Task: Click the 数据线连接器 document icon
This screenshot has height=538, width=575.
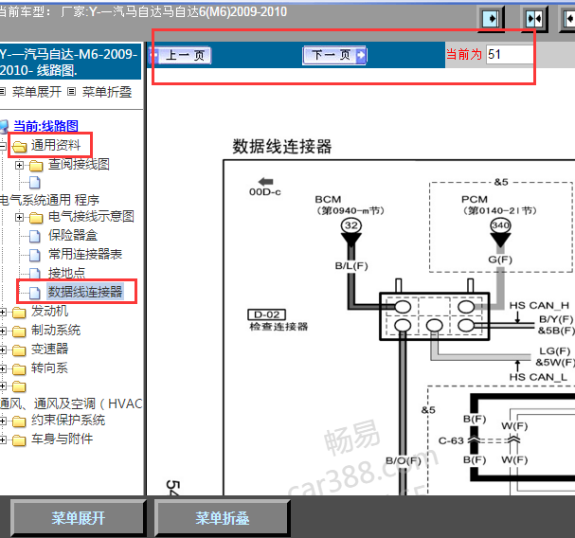Action: (35, 293)
